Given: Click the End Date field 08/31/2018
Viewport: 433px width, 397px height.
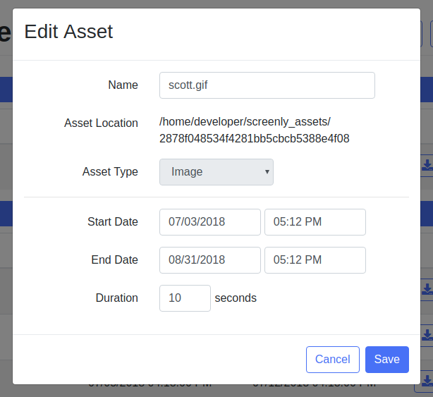Looking at the screenshot, I should pyautogui.click(x=210, y=260).
